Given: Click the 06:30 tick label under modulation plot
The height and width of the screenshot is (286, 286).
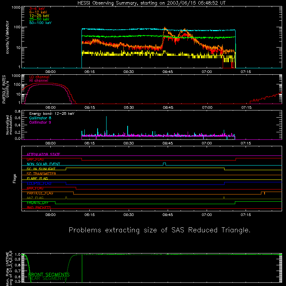Looking at the screenshot, I should pyautogui.click(x=129, y=143).
